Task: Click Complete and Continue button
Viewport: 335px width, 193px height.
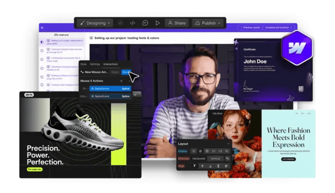Action: coord(278,28)
